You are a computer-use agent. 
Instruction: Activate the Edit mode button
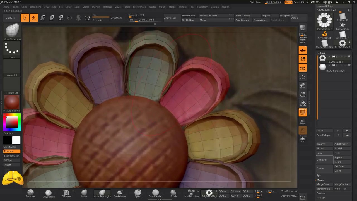pos(25,18)
